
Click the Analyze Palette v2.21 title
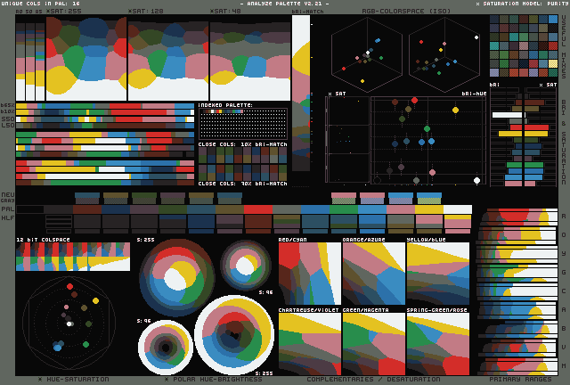click(x=285, y=4)
